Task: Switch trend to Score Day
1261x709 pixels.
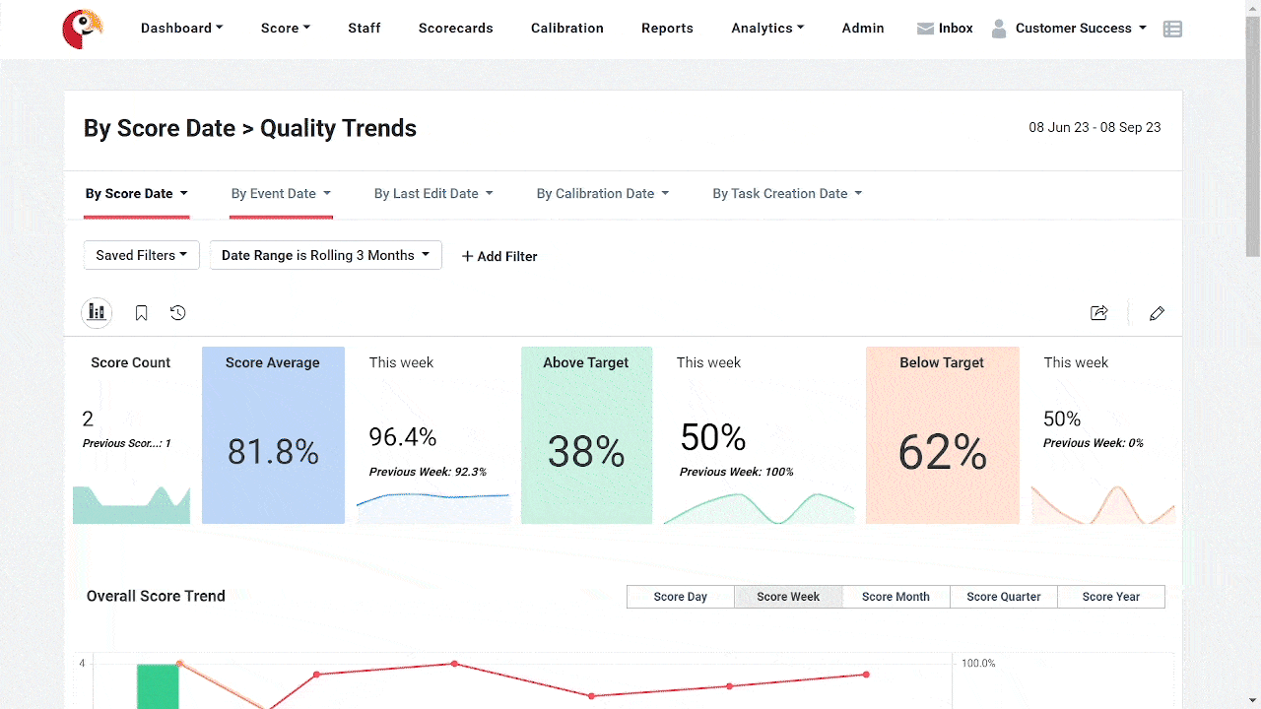Action: (681, 597)
